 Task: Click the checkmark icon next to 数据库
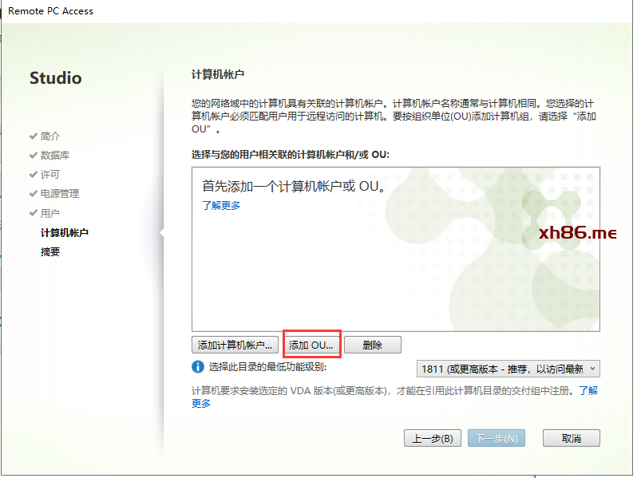(34, 156)
